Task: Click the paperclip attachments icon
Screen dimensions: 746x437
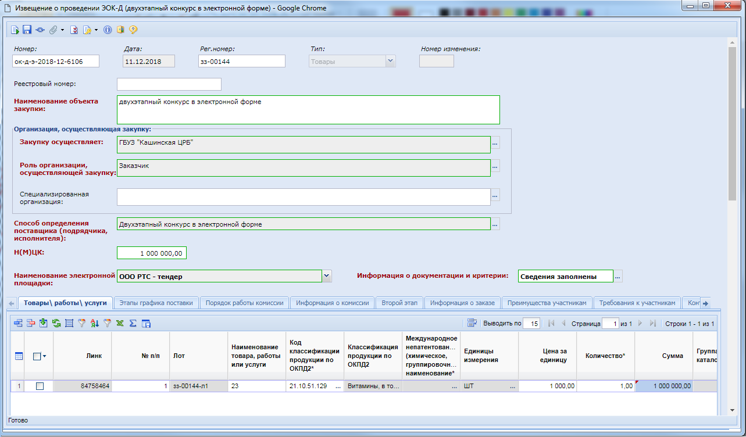Action: (x=53, y=29)
